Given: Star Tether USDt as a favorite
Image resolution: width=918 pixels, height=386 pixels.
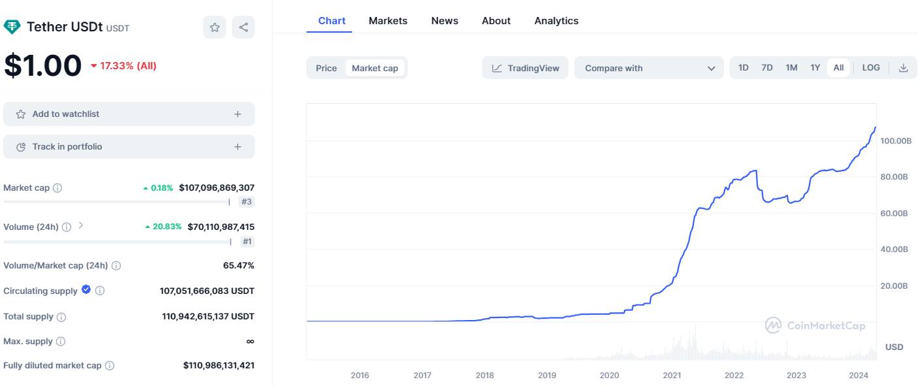Looking at the screenshot, I should (x=214, y=27).
